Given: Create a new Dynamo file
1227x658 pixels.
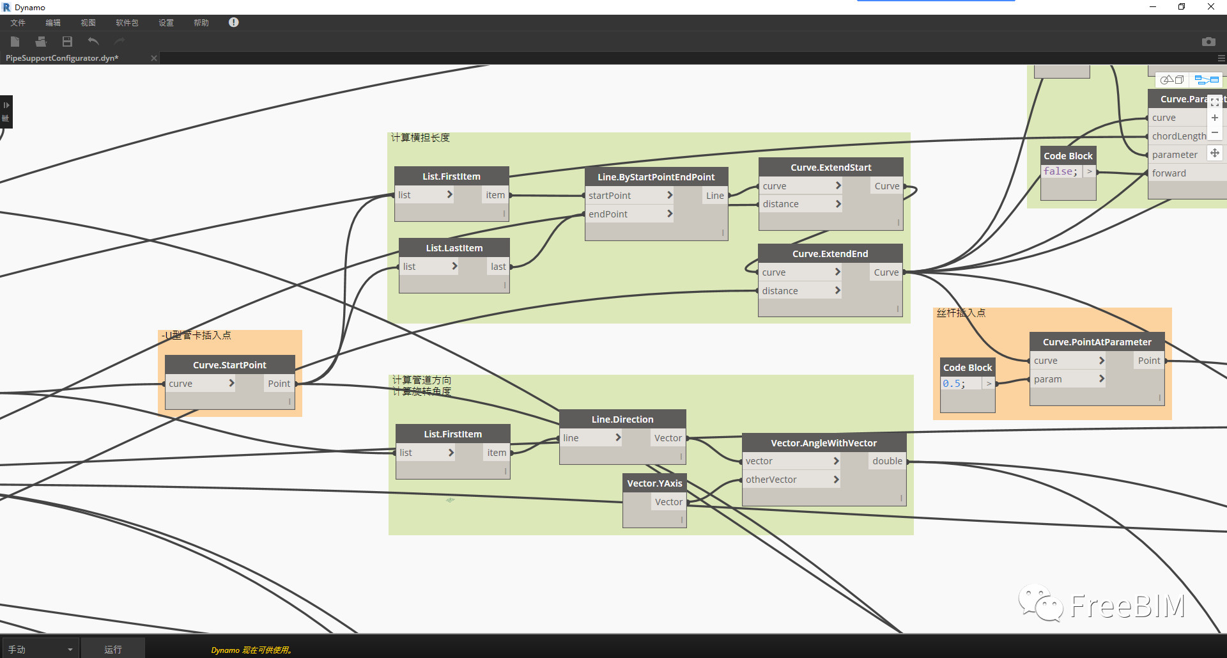Looking at the screenshot, I should 15,42.
